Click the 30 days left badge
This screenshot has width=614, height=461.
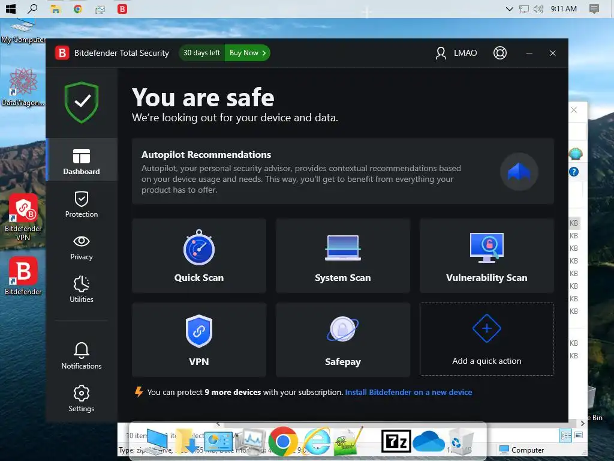[x=201, y=53]
